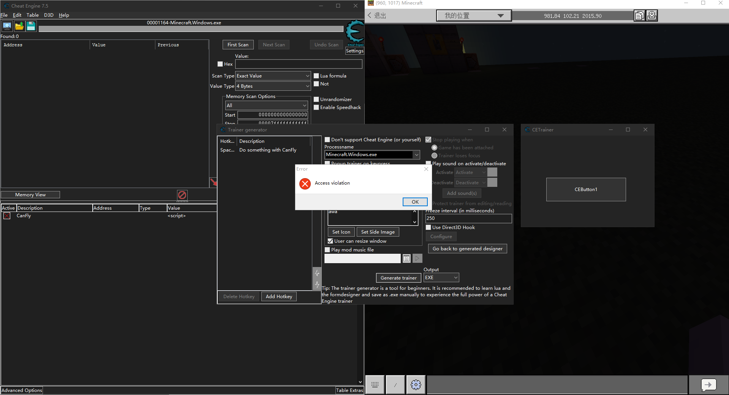Select the copy coordinates icon in Minecraft overlay

(639, 16)
